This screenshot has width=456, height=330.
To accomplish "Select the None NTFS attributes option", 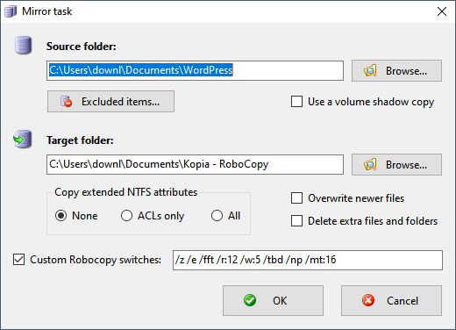I will 61,216.
